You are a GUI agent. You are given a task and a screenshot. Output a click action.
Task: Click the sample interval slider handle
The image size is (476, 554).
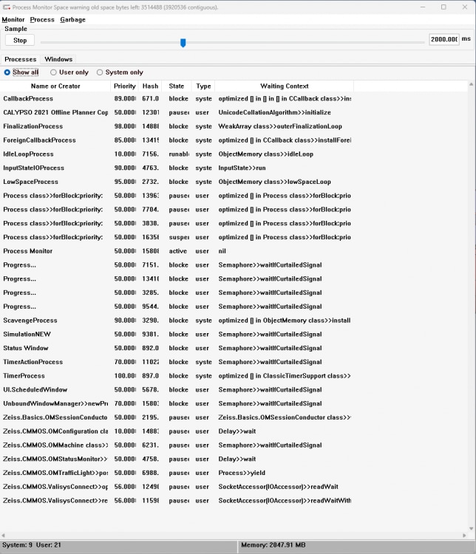183,43
